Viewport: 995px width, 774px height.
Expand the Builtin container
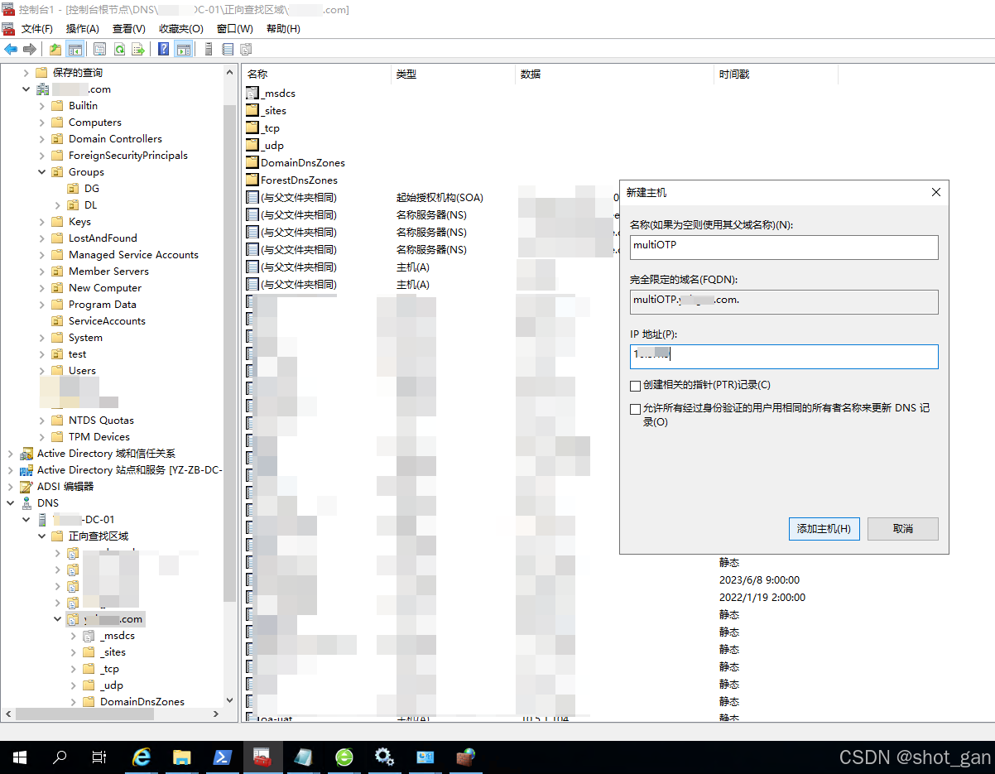click(42, 106)
